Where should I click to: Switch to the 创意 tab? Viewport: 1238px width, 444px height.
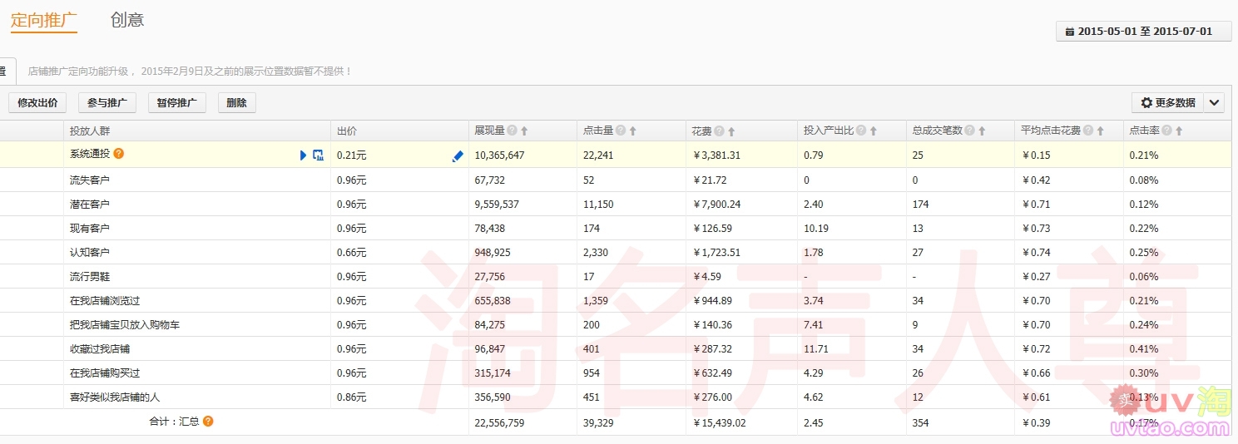click(x=127, y=20)
